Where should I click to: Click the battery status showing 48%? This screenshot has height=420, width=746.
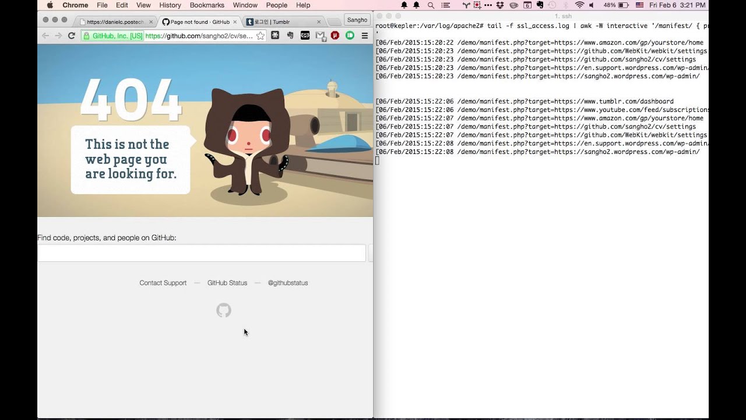tap(616, 5)
